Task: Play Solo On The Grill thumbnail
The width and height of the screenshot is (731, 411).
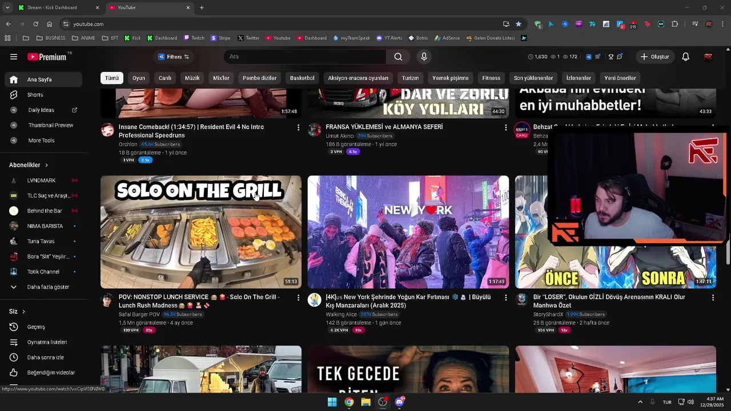Action: [x=201, y=232]
